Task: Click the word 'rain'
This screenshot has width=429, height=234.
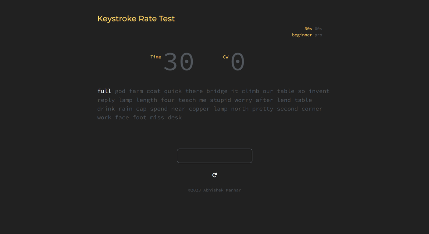Action: pos(125,109)
